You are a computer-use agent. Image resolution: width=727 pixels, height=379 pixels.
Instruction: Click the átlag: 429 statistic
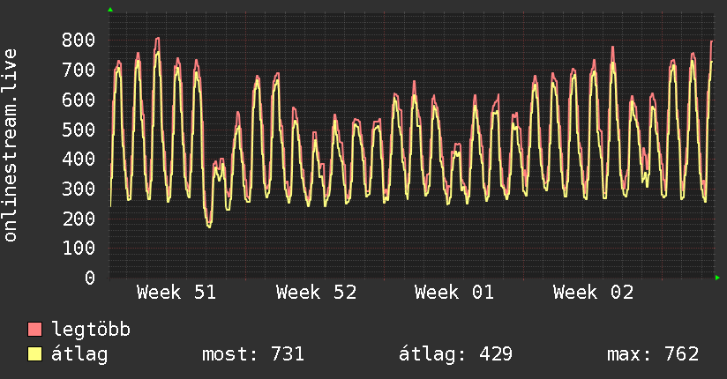point(456,354)
